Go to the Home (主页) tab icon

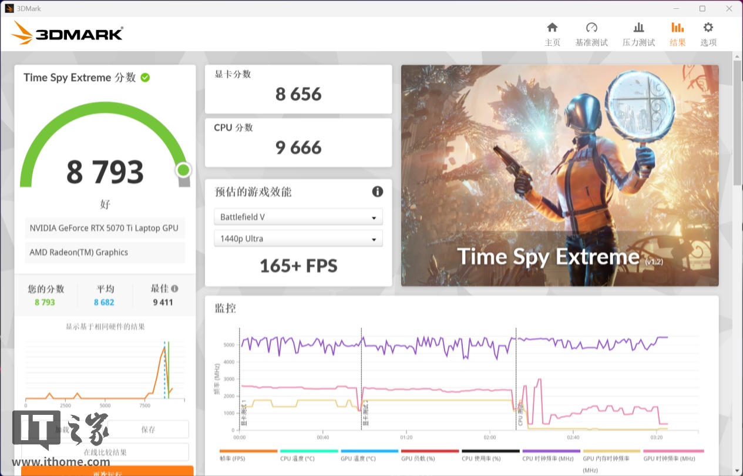[552, 28]
